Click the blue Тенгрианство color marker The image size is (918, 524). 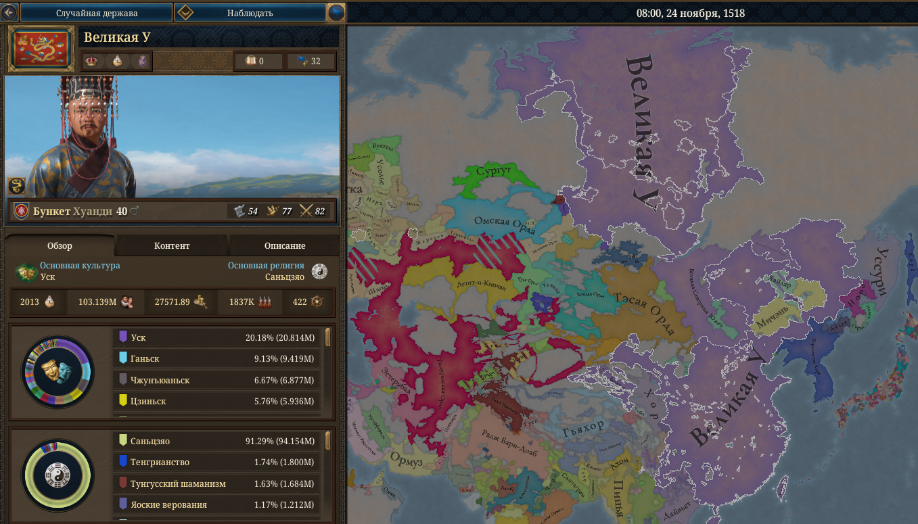pyautogui.click(x=122, y=462)
